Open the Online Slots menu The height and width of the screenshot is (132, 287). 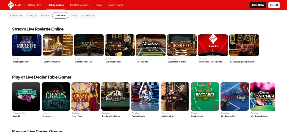click(x=34, y=5)
